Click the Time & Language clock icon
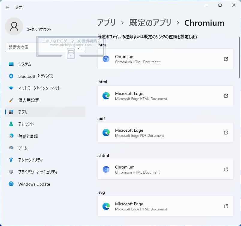 pyautogui.click(x=11, y=136)
